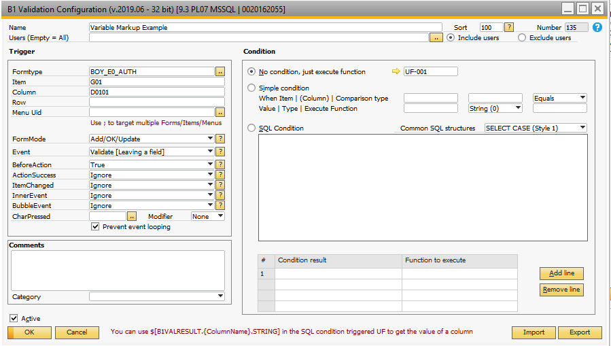This screenshot has height=346, width=611.
Task: Click the Number field showing 135
Action: [x=576, y=27]
